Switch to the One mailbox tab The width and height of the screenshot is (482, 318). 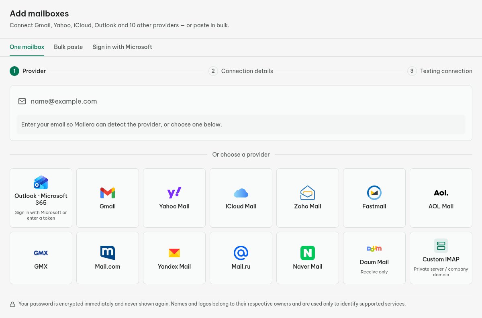coord(27,47)
